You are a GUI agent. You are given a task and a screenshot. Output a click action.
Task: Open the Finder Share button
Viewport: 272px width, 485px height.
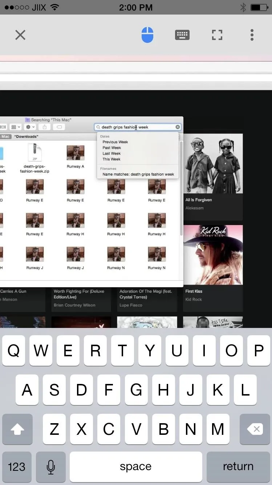click(44, 127)
